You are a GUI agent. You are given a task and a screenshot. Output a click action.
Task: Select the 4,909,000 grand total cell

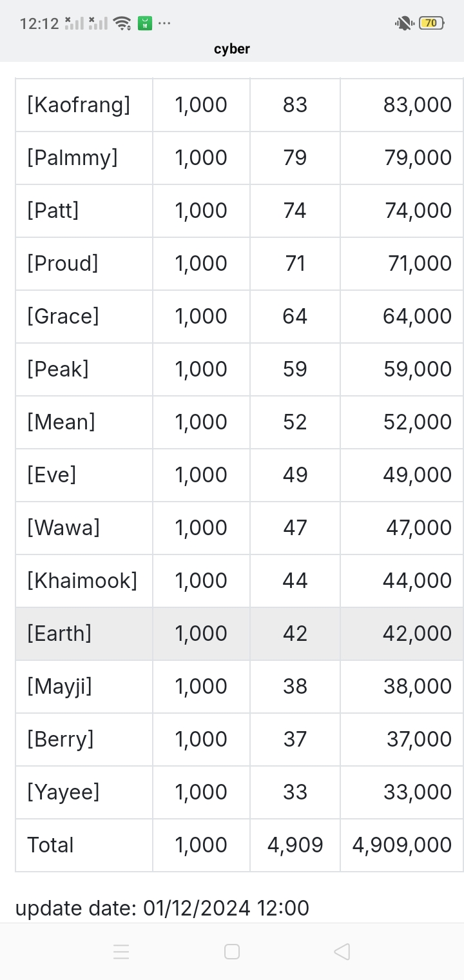401,845
